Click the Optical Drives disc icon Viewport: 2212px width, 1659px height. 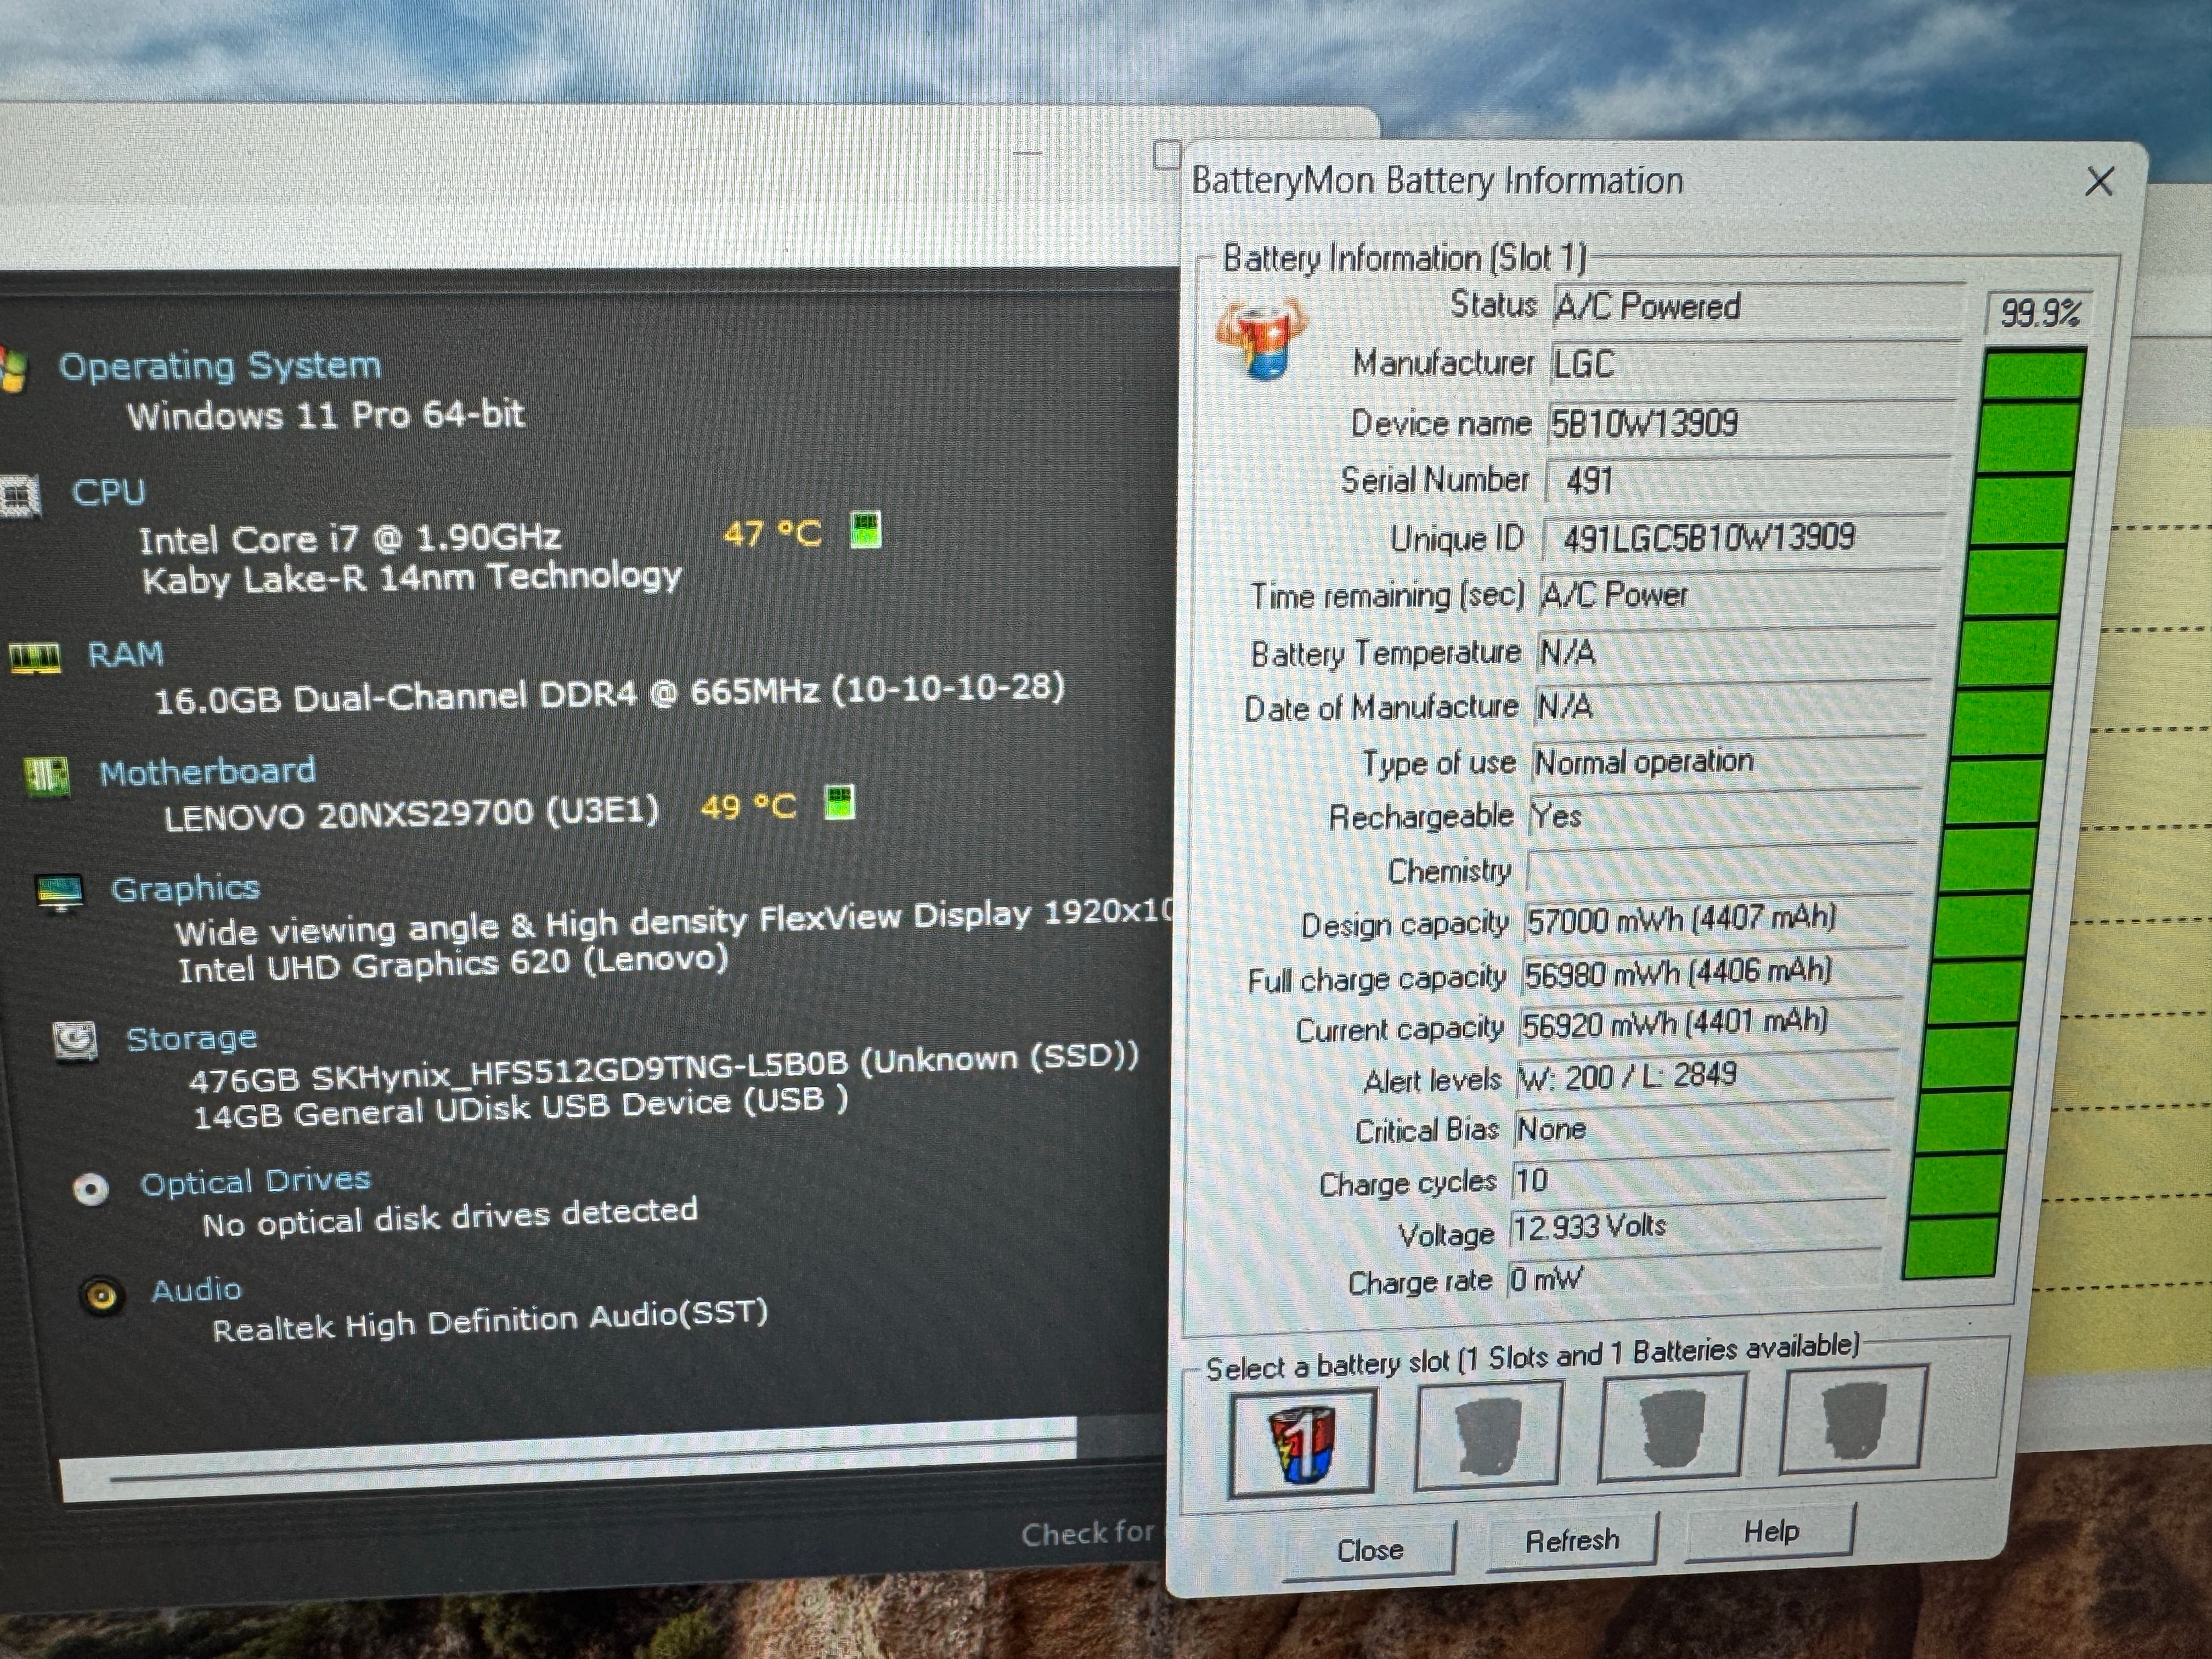coord(91,1189)
